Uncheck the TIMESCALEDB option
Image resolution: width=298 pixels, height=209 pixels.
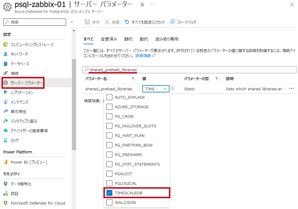pos(109,193)
